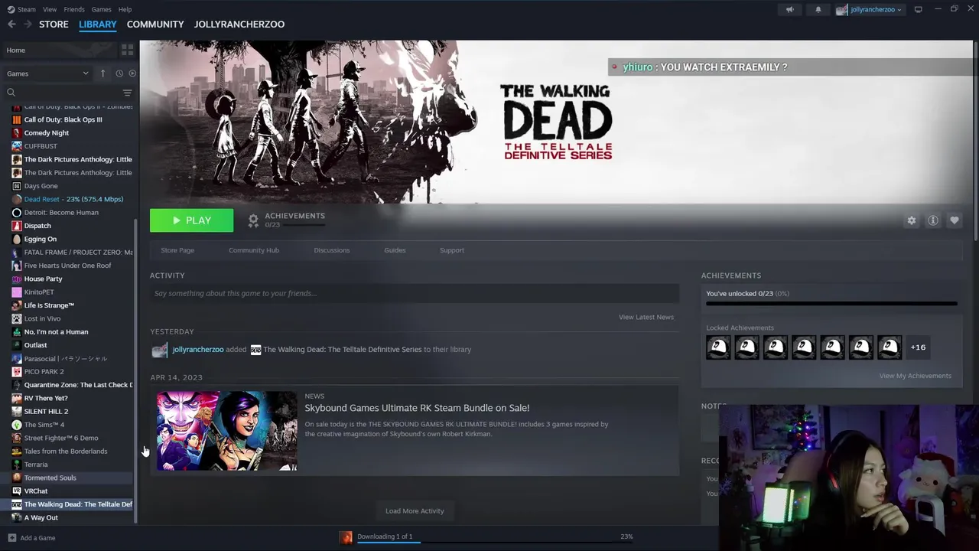Go forward with the right arrow
The image size is (979, 551).
[28, 24]
